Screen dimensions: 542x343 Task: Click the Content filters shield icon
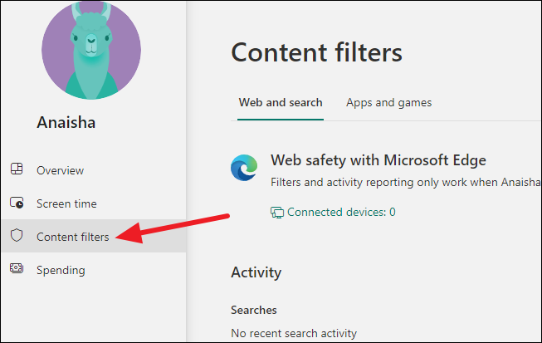tap(17, 235)
